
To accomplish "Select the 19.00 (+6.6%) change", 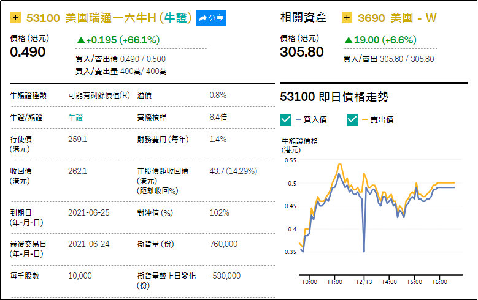I will [380, 40].
